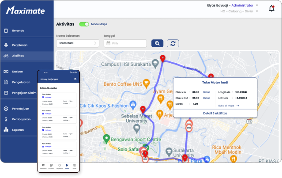
Task: Click the tanggal date input field
Action: click(x=125, y=43)
